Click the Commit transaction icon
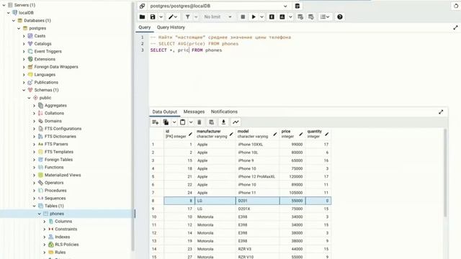The image size is (461, 259). tap(300, 17)
